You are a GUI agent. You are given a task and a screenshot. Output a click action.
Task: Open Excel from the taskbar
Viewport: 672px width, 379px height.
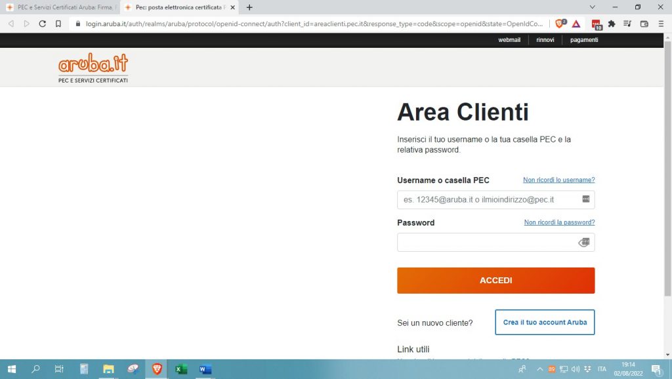click(x=180, y=369)
